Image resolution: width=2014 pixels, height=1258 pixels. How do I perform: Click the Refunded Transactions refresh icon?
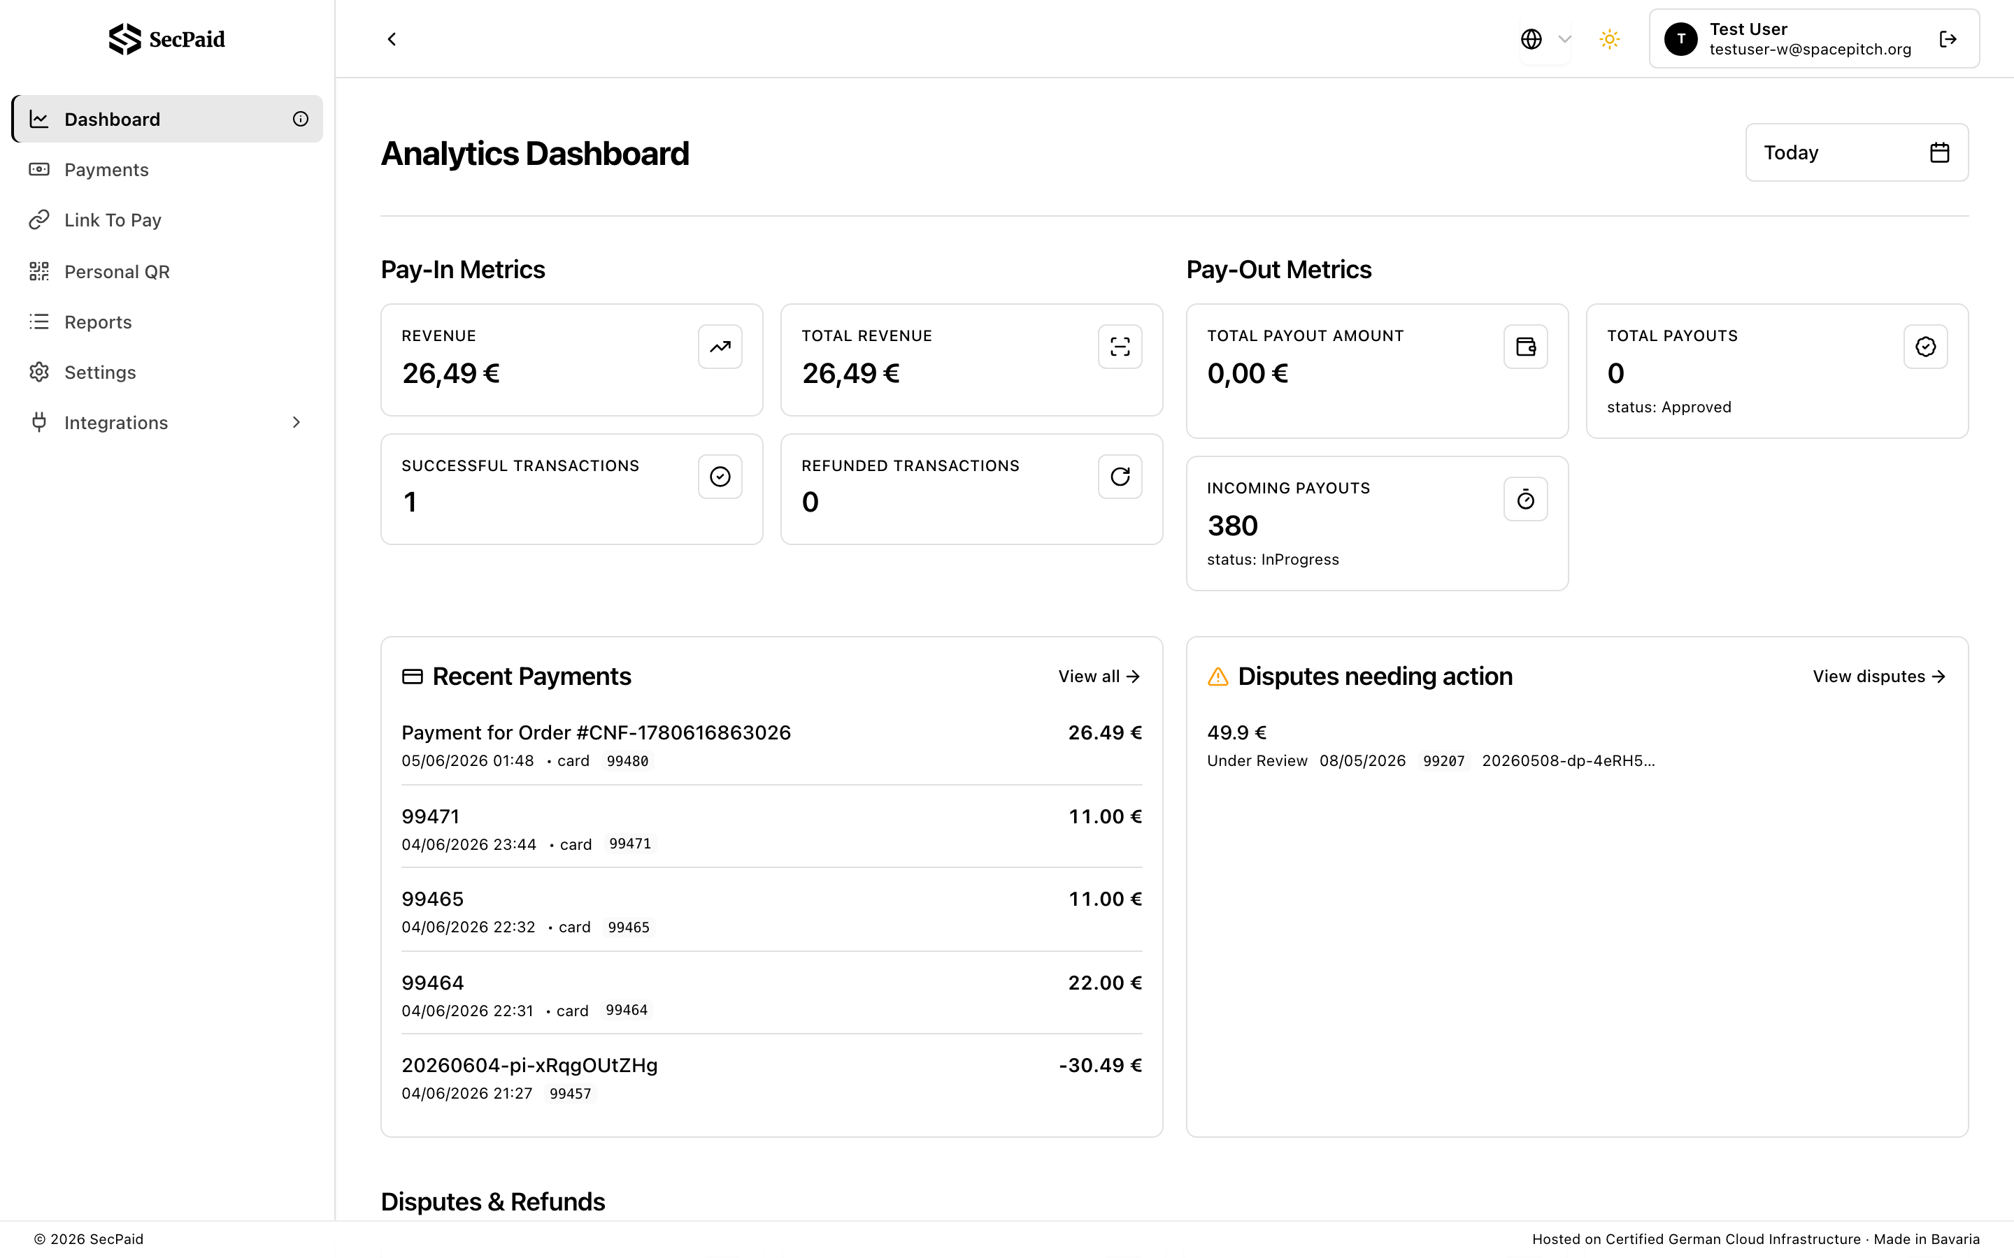(1120, 477)
